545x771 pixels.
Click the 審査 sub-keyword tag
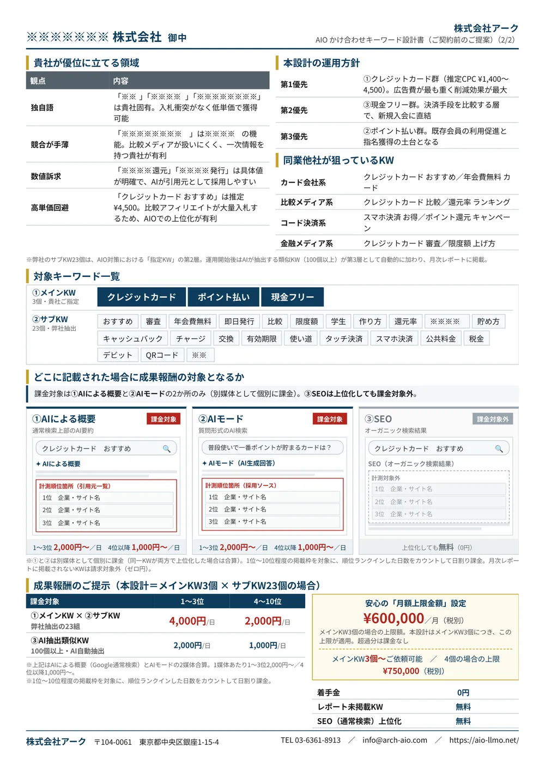(153, 321)
